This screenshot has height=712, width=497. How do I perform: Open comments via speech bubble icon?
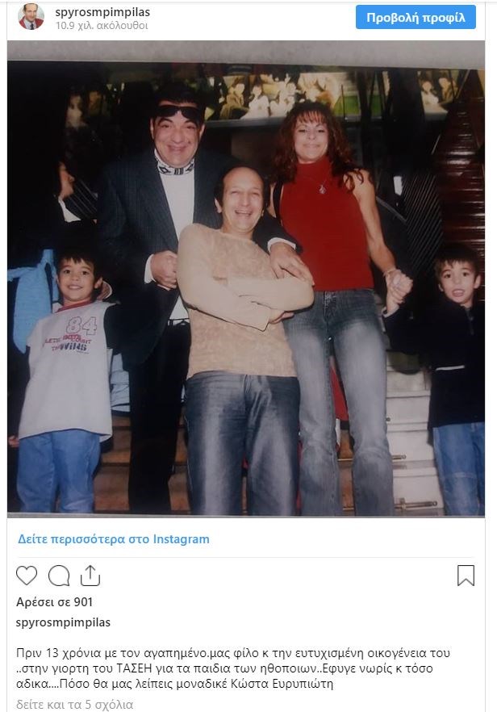[x=59, y=576]
